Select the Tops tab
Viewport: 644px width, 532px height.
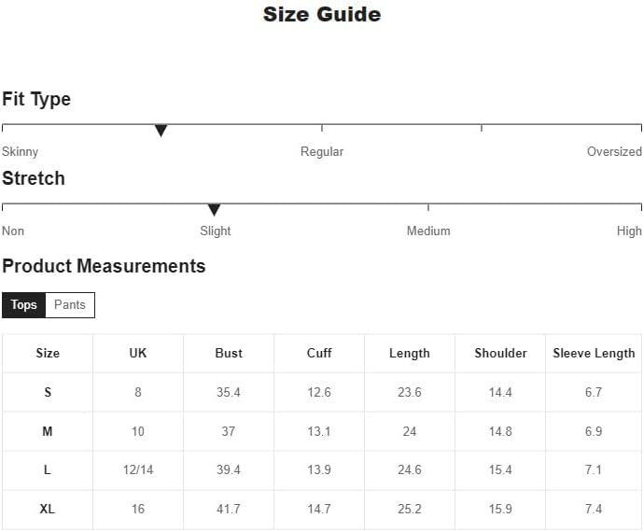click(x=24, y=305)
